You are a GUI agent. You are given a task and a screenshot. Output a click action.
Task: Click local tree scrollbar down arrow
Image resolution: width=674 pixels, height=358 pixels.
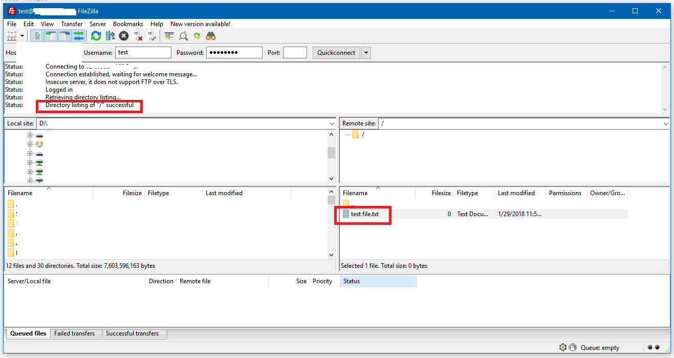pyautogui.click(x=332, y=178)
